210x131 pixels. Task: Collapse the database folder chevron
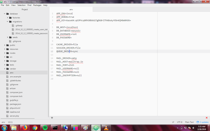coord(5,14)
